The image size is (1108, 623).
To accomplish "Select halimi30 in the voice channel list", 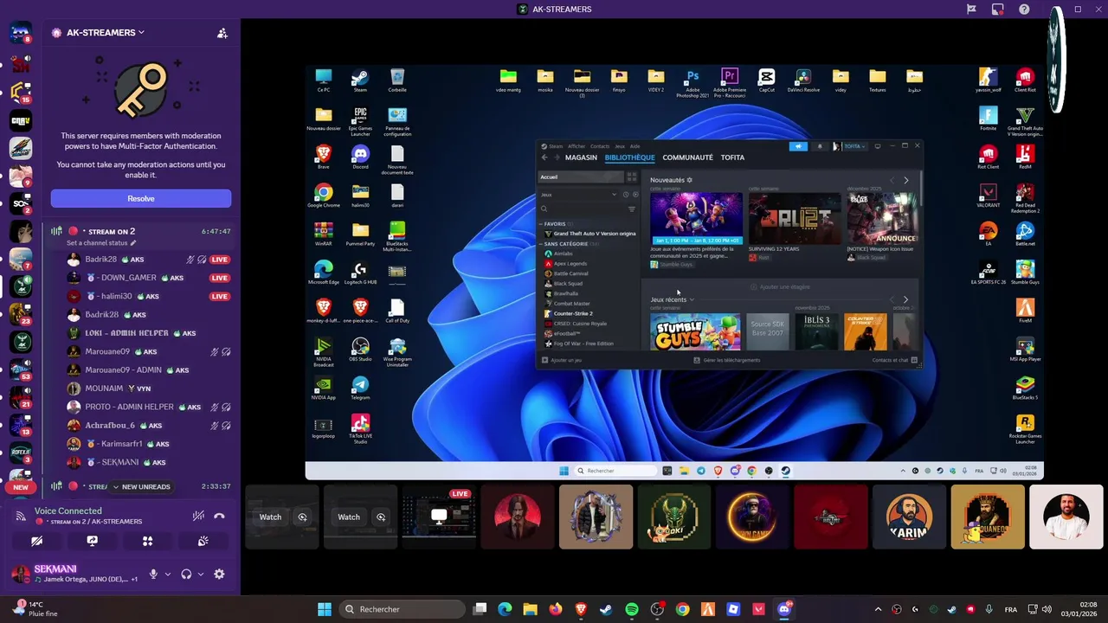I will point(147,296).
